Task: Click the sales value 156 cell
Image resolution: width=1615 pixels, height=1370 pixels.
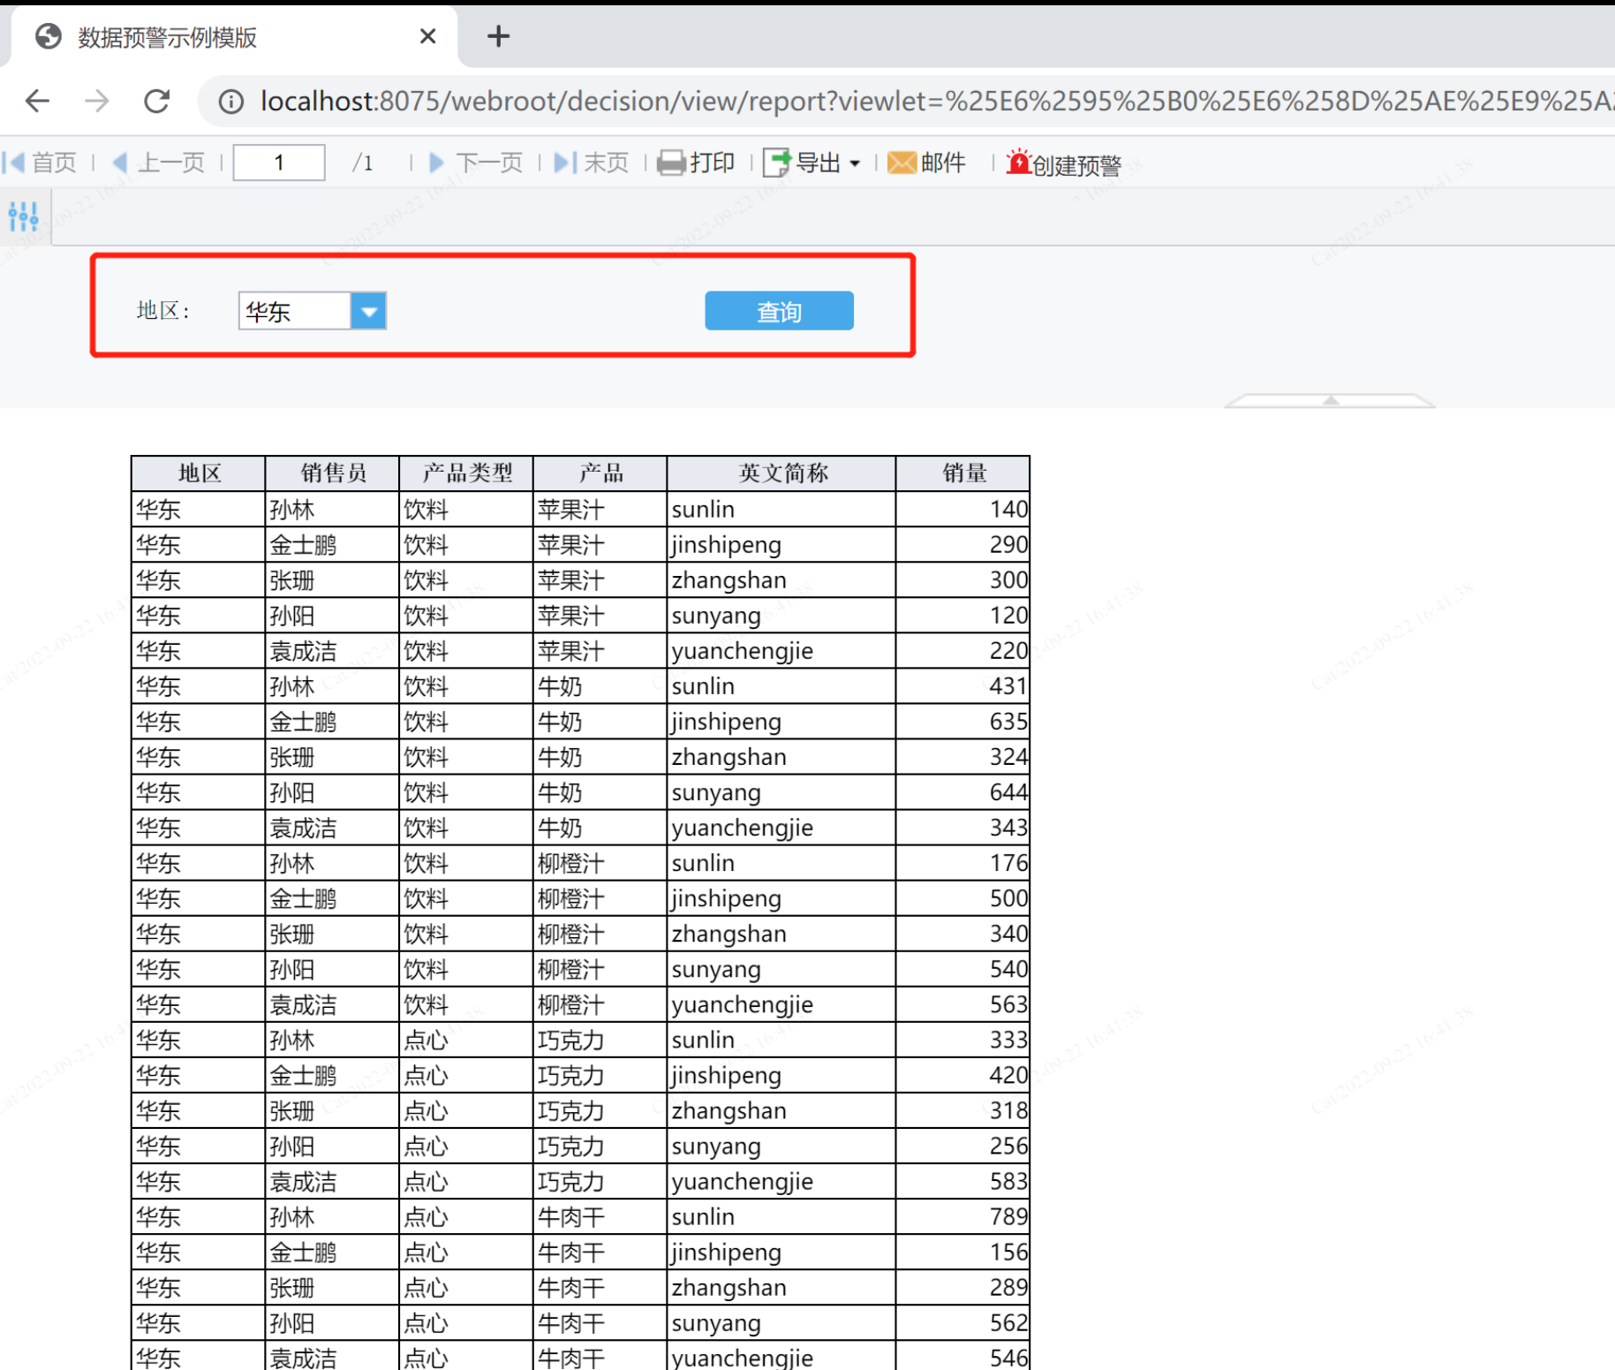Action: click(x=963, y=1252)
